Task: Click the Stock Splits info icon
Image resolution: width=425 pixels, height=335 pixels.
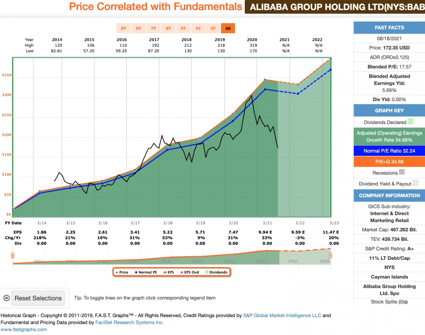Action: point(406,302)
